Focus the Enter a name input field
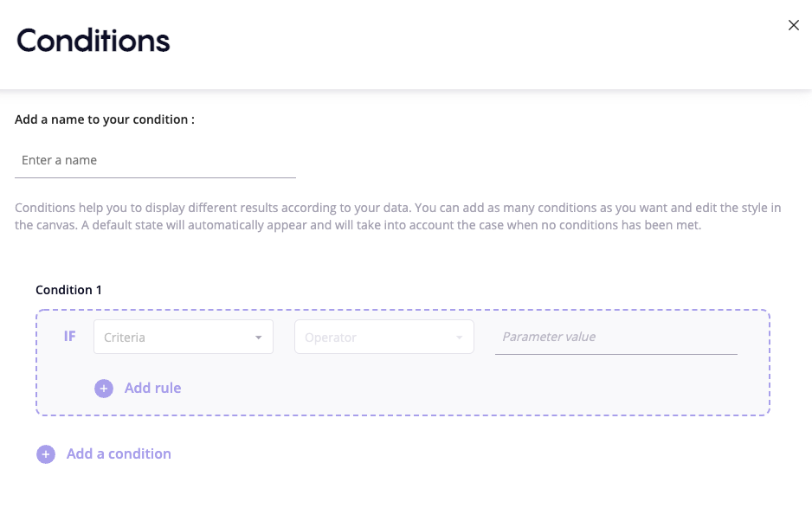 click(155, 161)
